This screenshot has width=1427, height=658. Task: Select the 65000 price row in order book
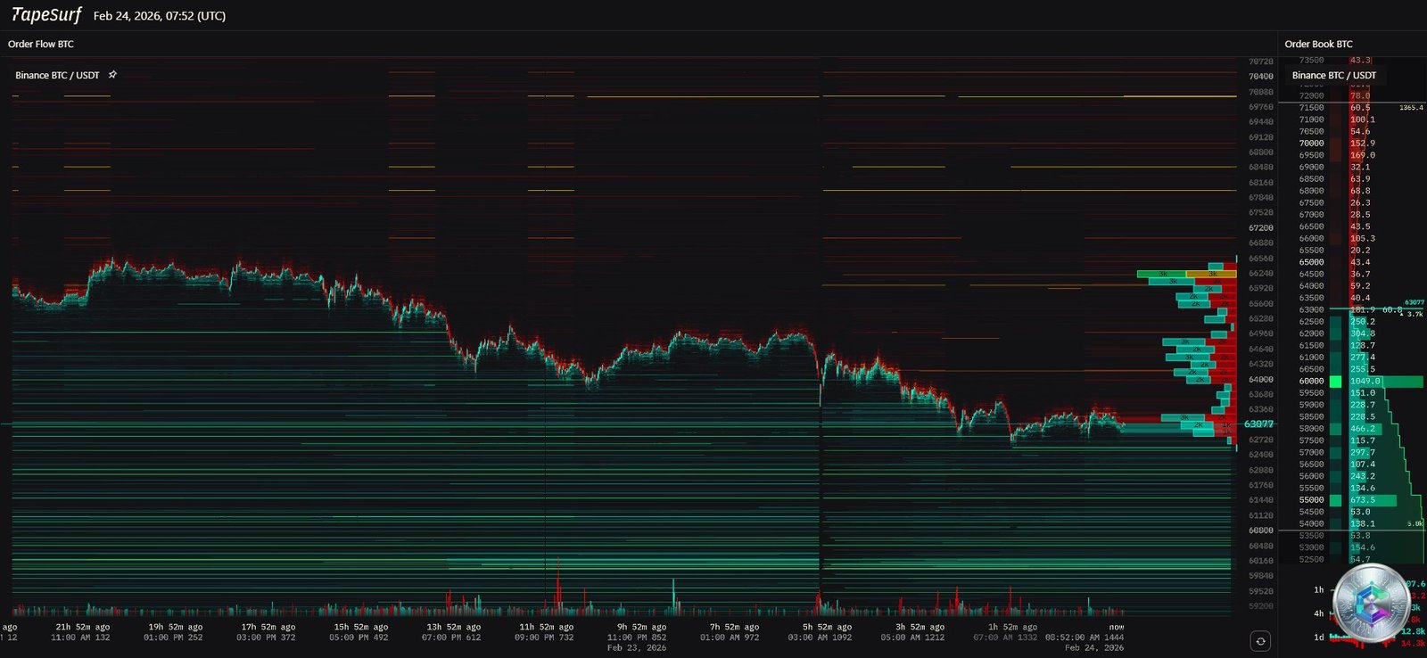click(x=1352, y=262)
